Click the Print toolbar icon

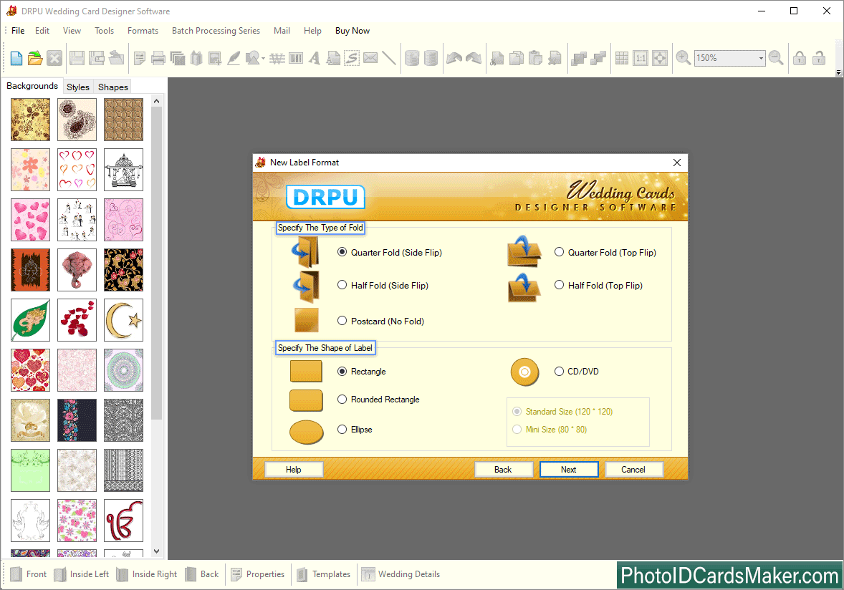click(158, 58)
